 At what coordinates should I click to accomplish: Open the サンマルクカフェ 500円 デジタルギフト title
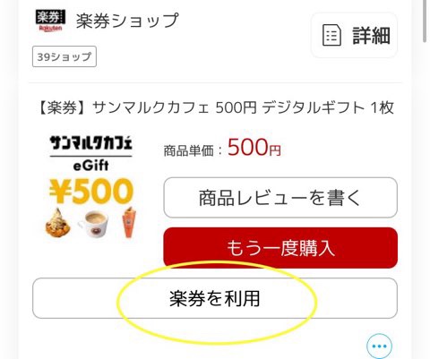215,107
